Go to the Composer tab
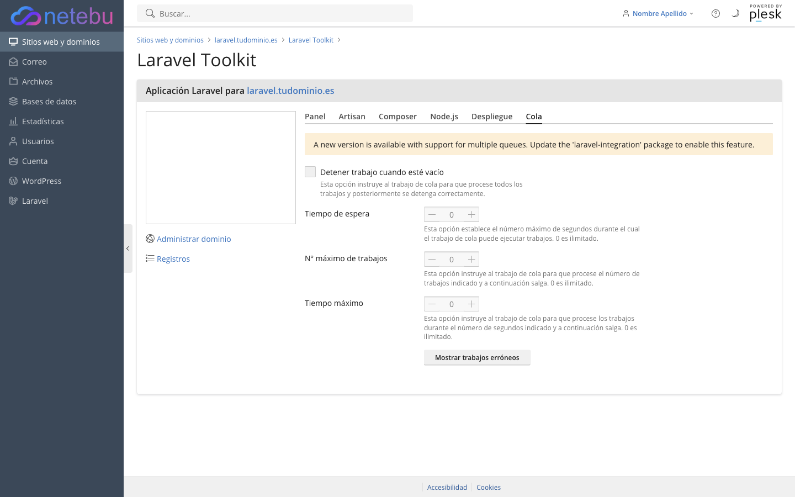 tap(397, 117)
